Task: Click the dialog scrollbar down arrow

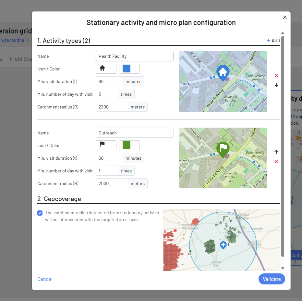Action: [283, 268]
